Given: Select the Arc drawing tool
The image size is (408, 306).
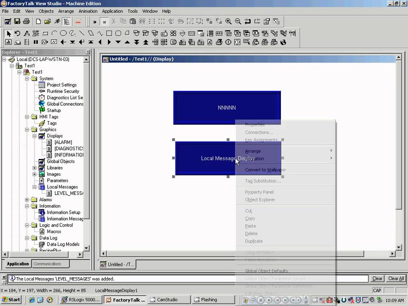Looking at the screenshot, I should 54,33.
